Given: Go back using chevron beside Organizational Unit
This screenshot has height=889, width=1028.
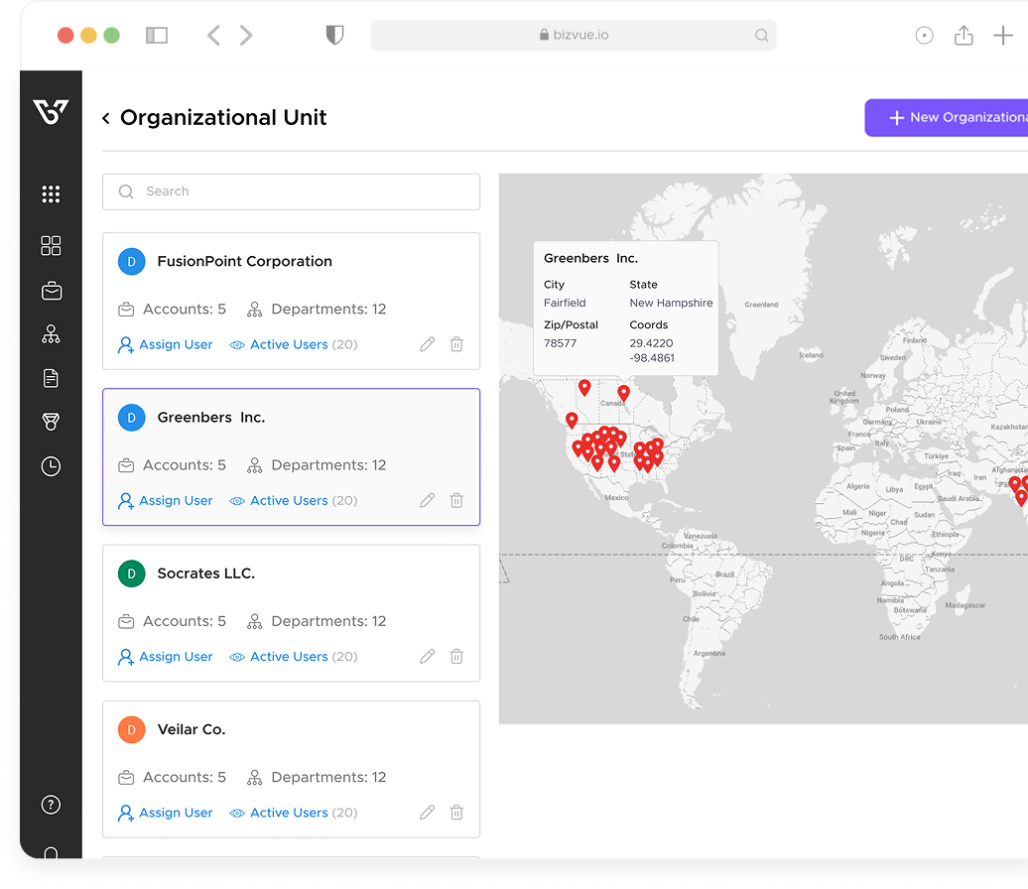Looking at the screenshot, I should pyautogui.click(x=106, y=118).
